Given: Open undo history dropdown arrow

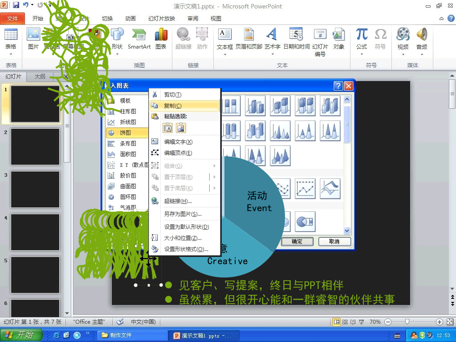Looking at the screenshot, I should point(32,5).
